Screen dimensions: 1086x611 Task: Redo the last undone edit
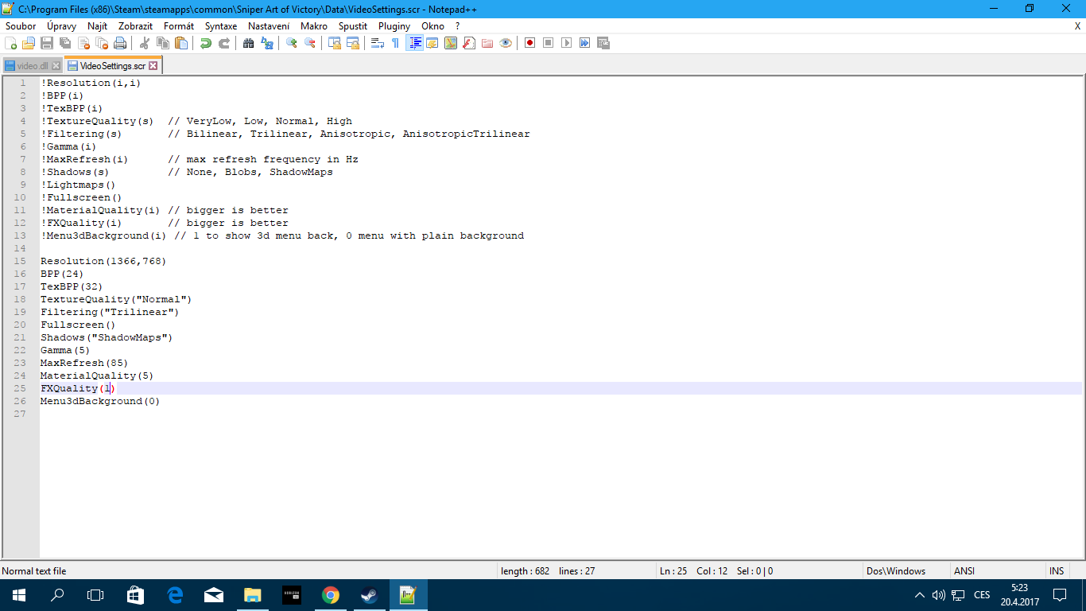[x=224, y=43]
